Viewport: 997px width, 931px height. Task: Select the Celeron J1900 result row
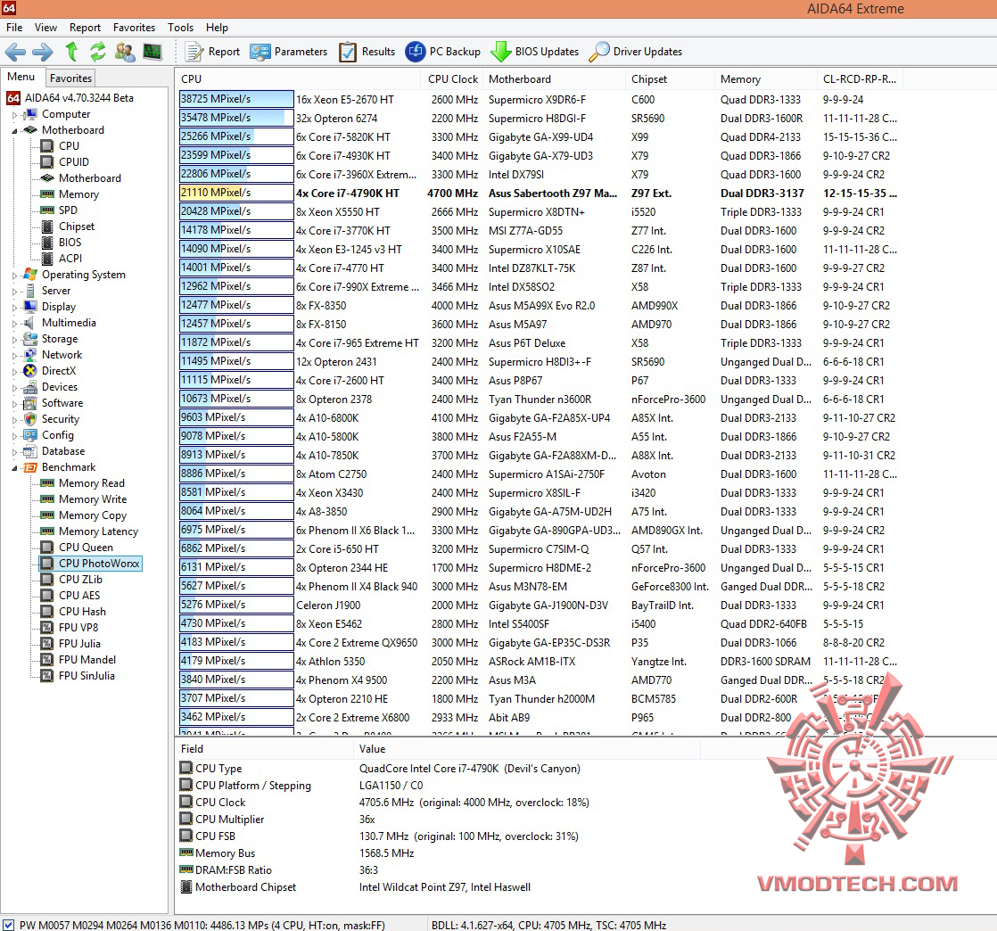pyautogui.click(x=540, y=605)
